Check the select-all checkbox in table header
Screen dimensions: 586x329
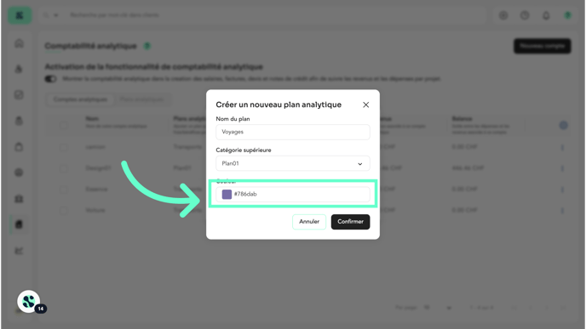(x=64, y=125)
